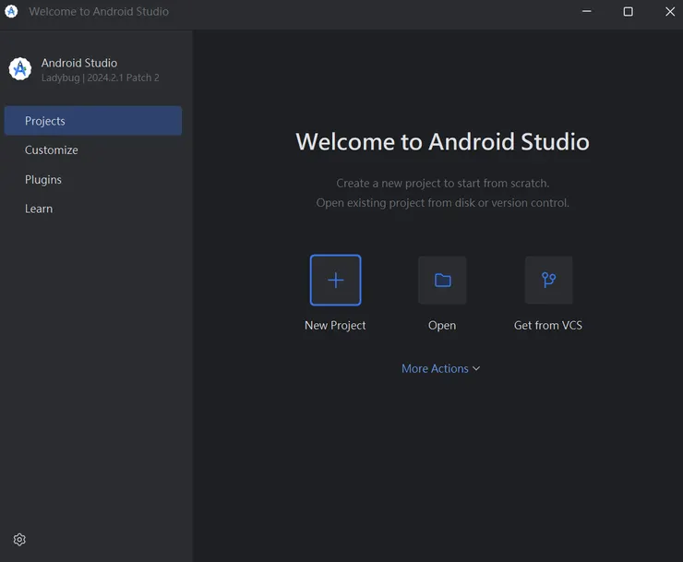Click the Ladybug version text in sidebar
This screenshot has width=683, height=562.
click(100, 78)
